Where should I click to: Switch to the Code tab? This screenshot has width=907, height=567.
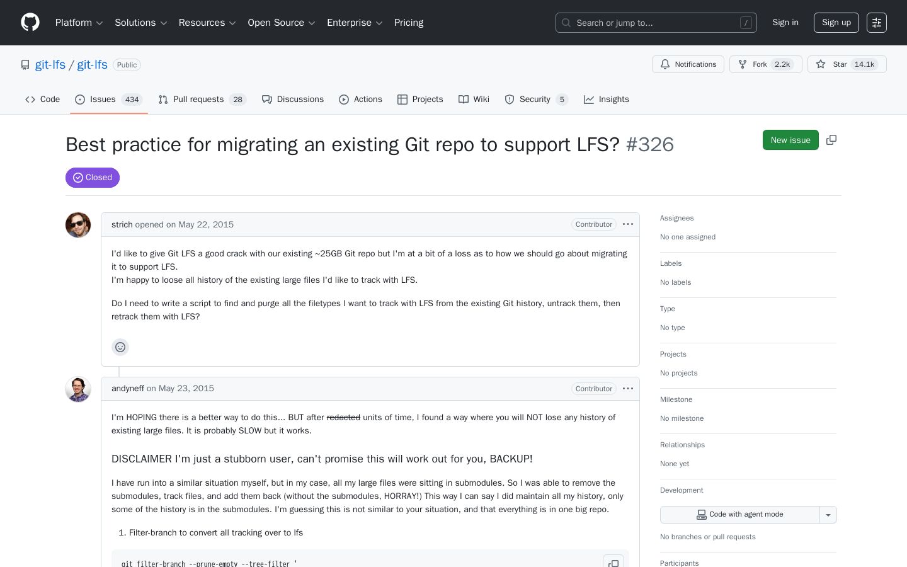coord(43,100)
